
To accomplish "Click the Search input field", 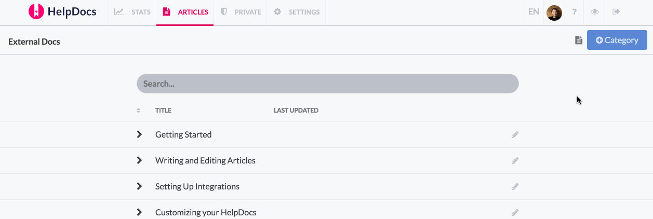I will click(x=328, y=84).
